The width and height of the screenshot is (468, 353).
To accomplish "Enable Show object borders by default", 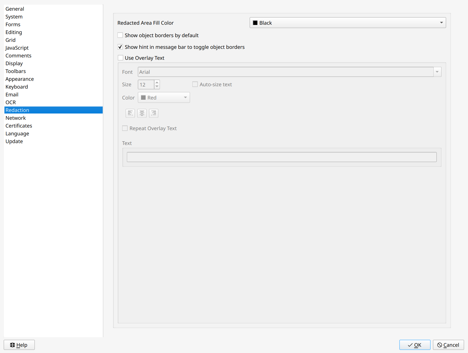I will [x=120, y=35].
